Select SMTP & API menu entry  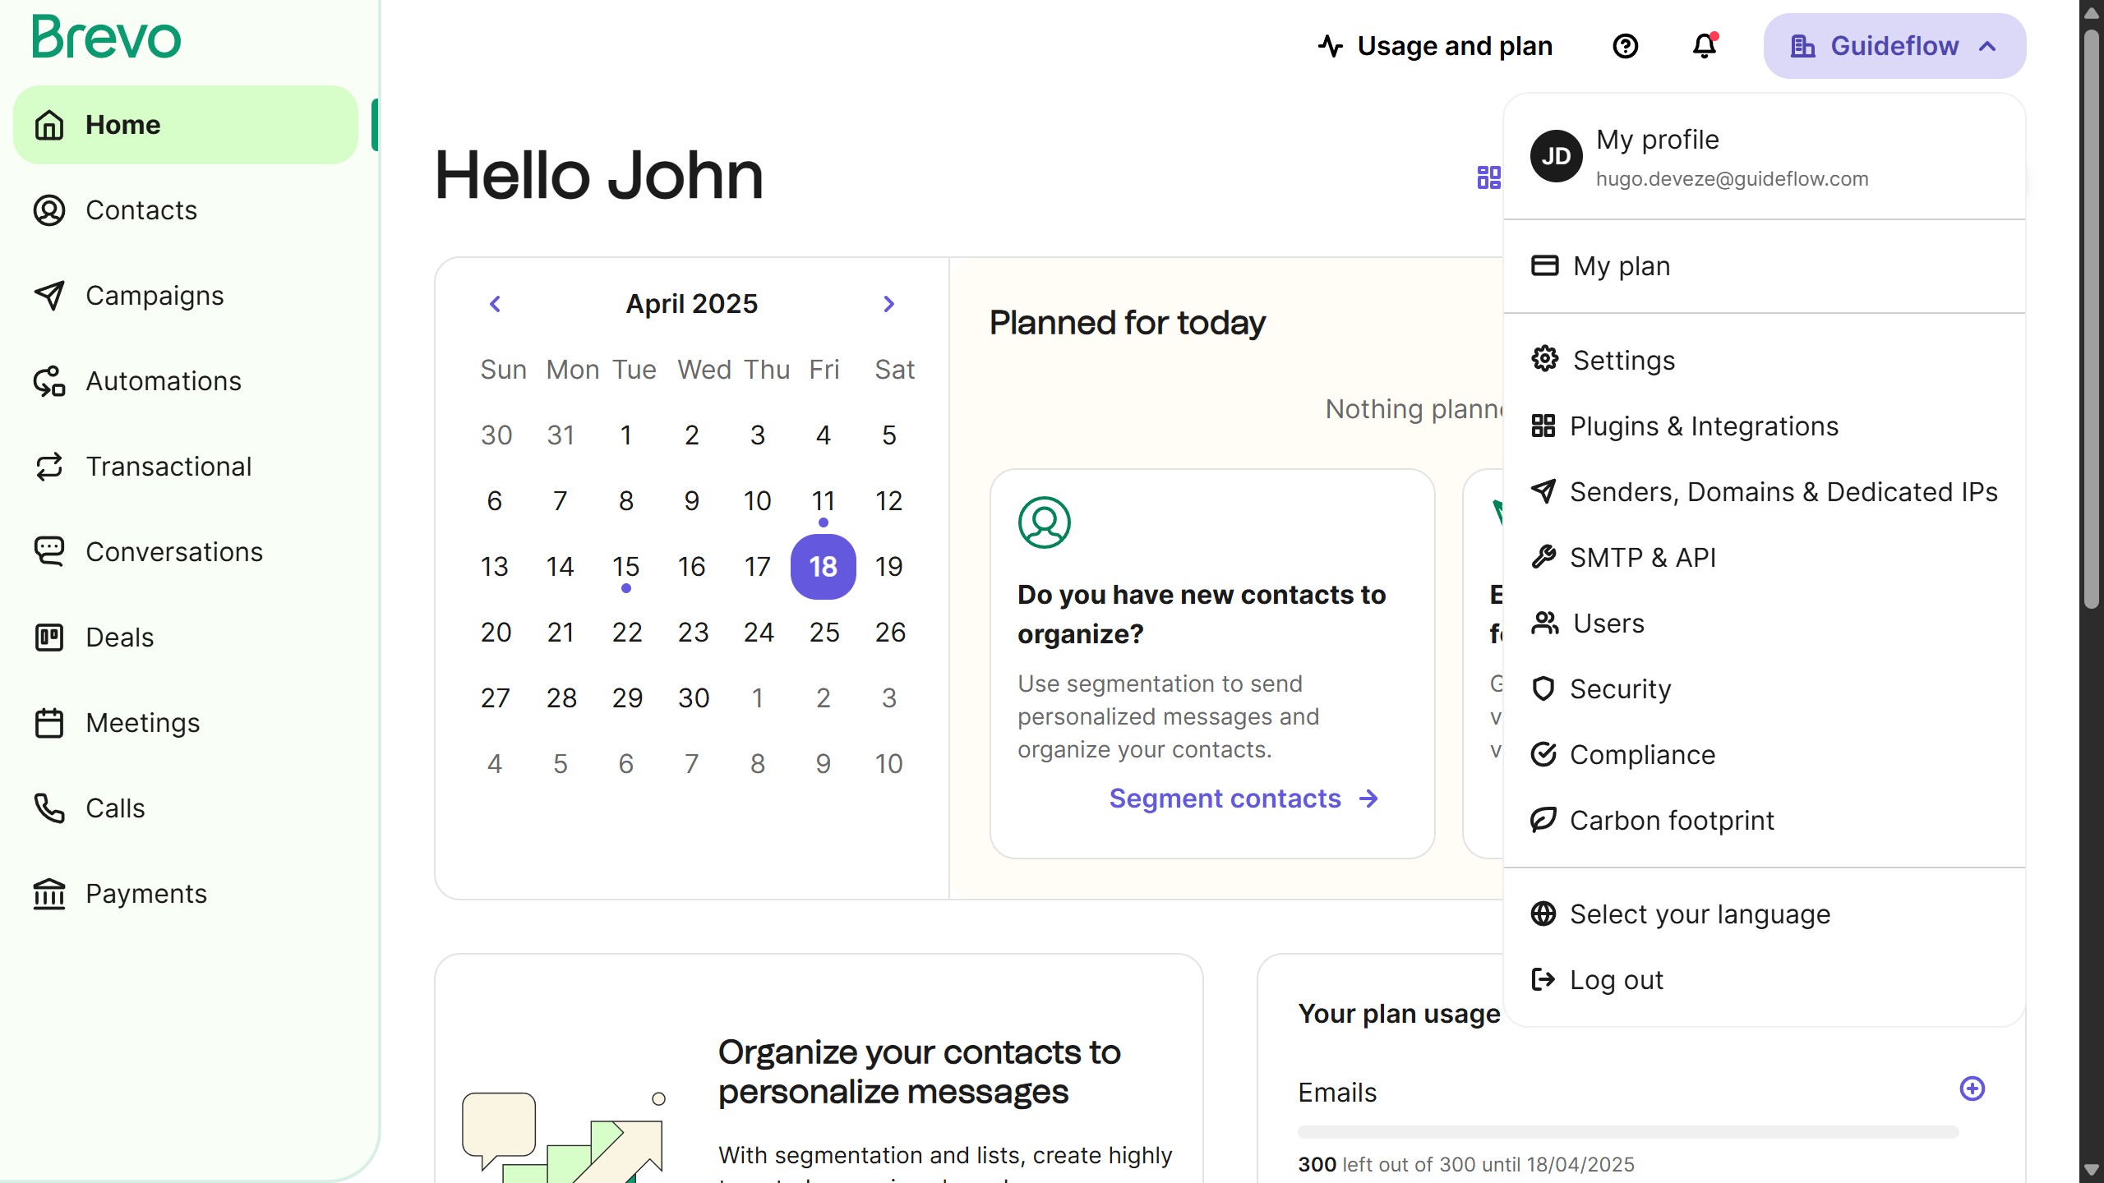point(1642,557)
